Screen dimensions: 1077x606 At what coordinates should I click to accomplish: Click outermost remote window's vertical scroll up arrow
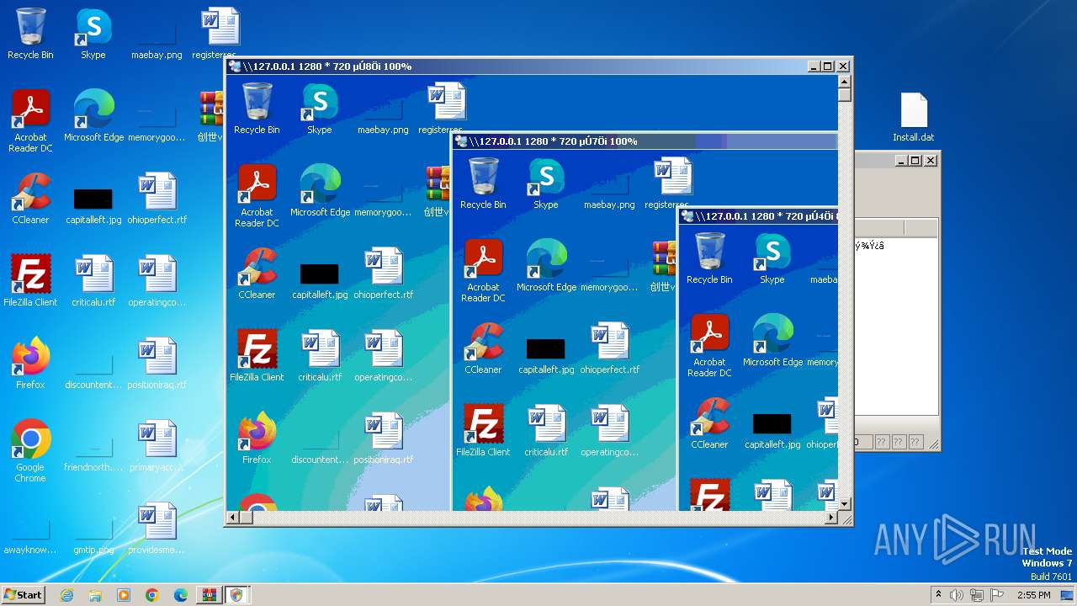[845, 82]
